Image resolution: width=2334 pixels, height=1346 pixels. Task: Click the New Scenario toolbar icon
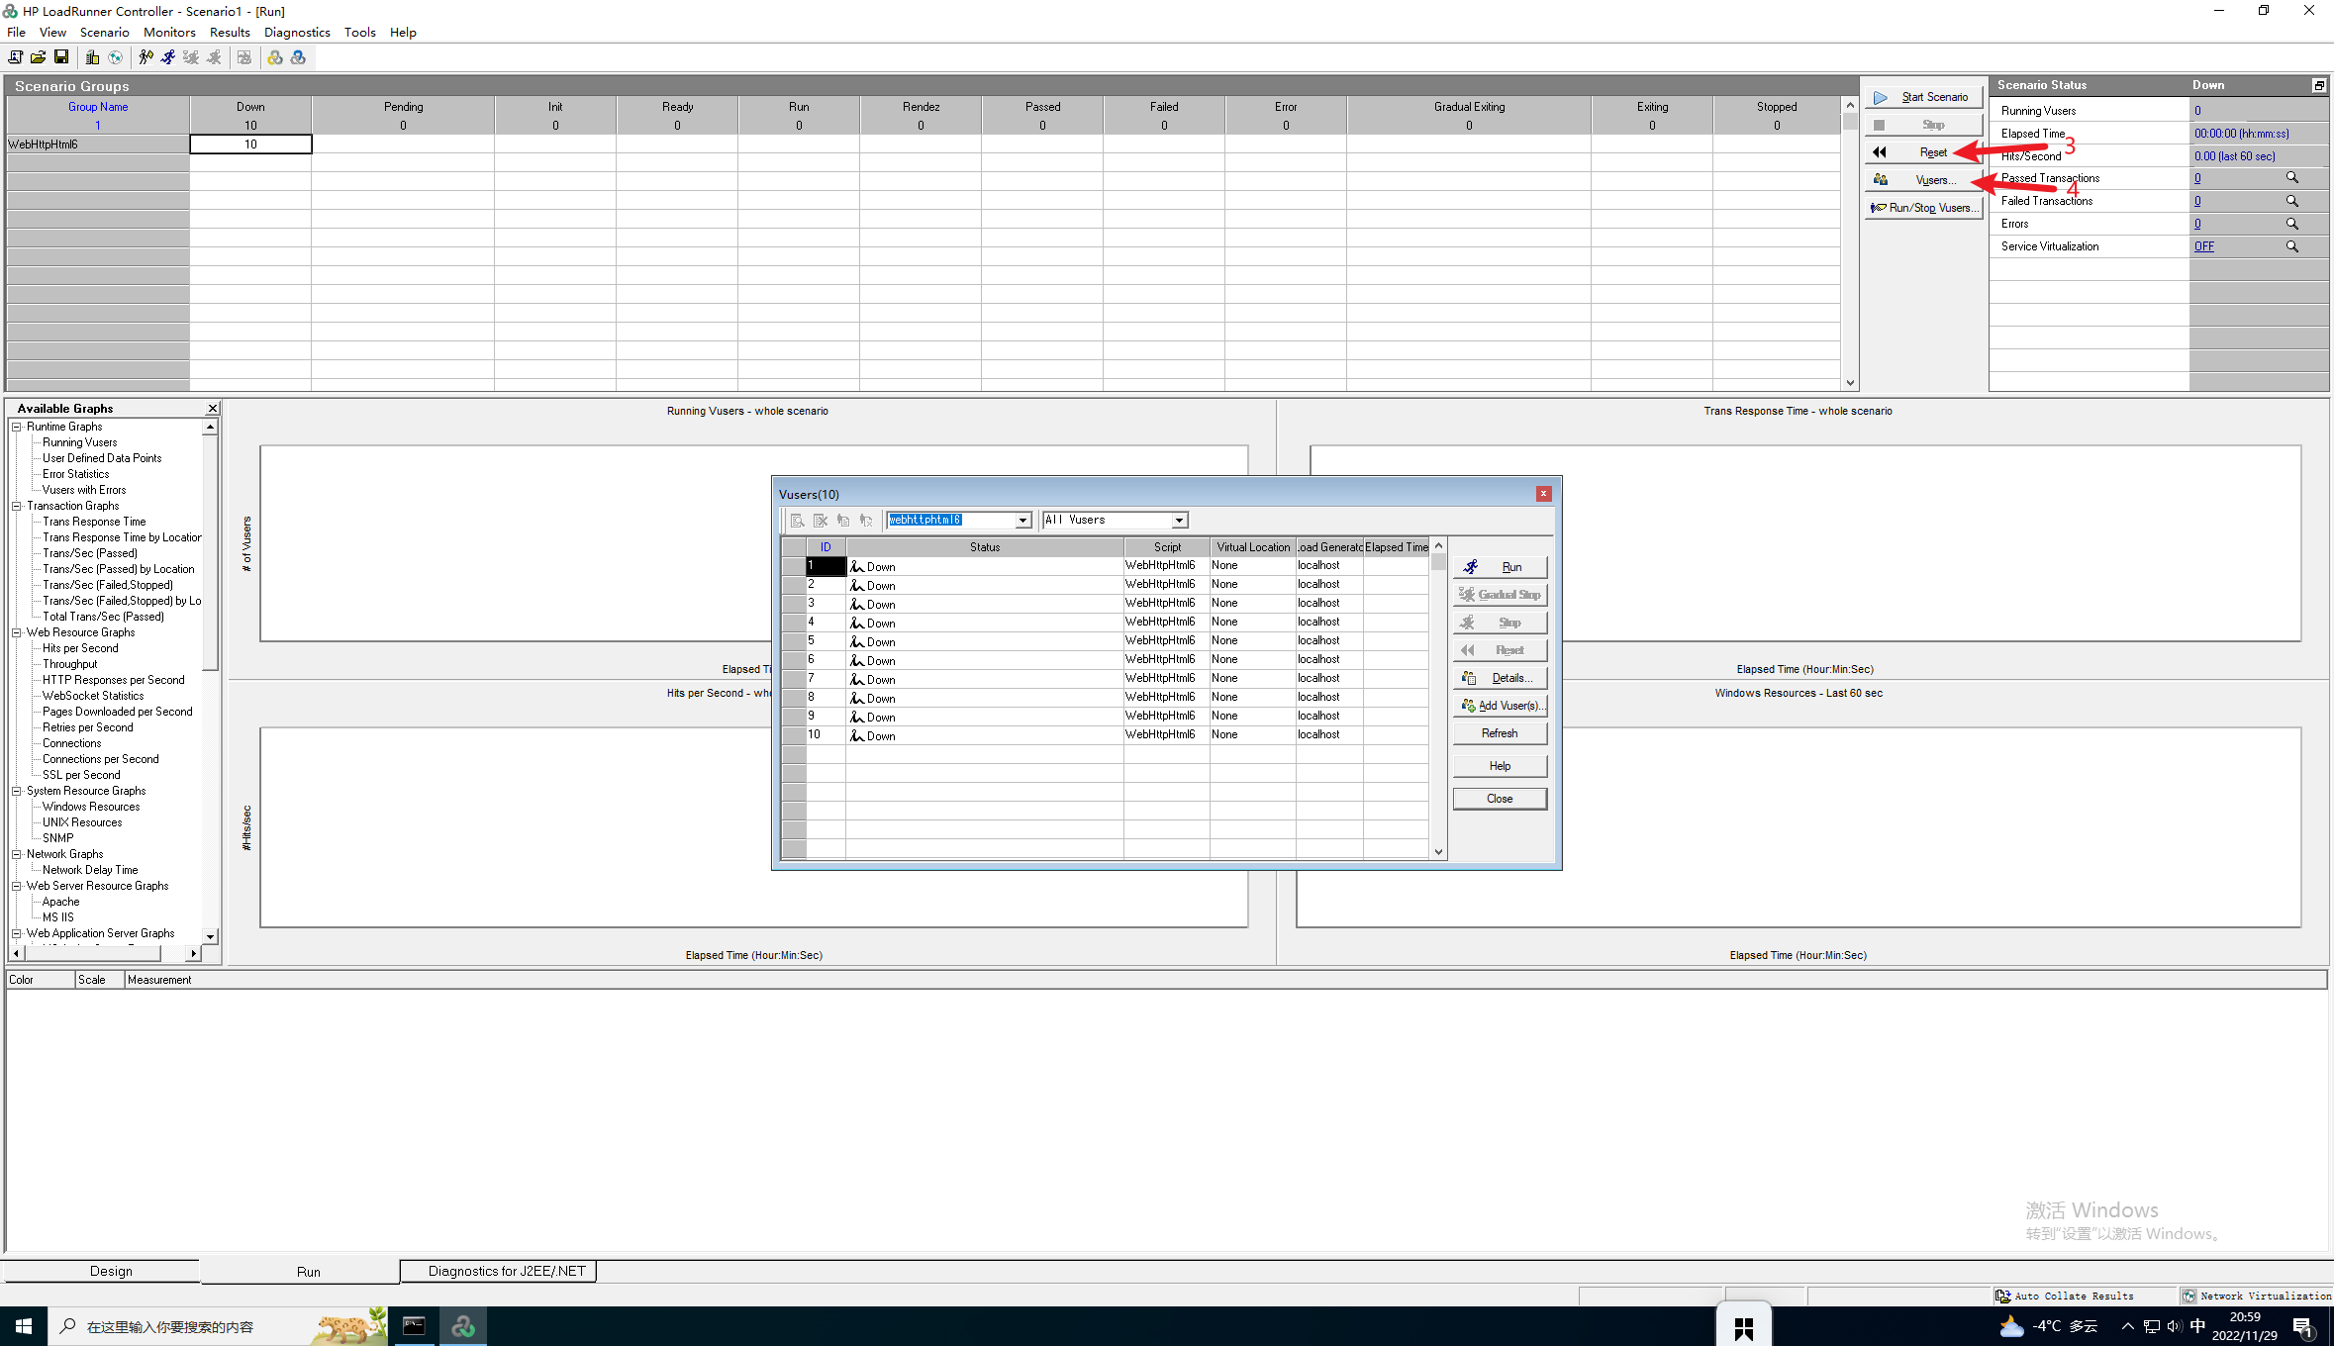point(16,57)
